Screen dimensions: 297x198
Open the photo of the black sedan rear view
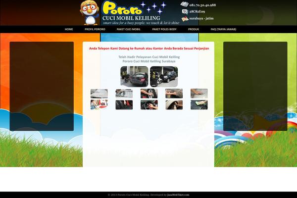click(x=134, y=77)
